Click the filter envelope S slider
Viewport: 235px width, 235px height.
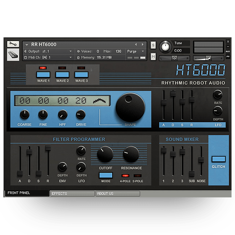point(39,173)
